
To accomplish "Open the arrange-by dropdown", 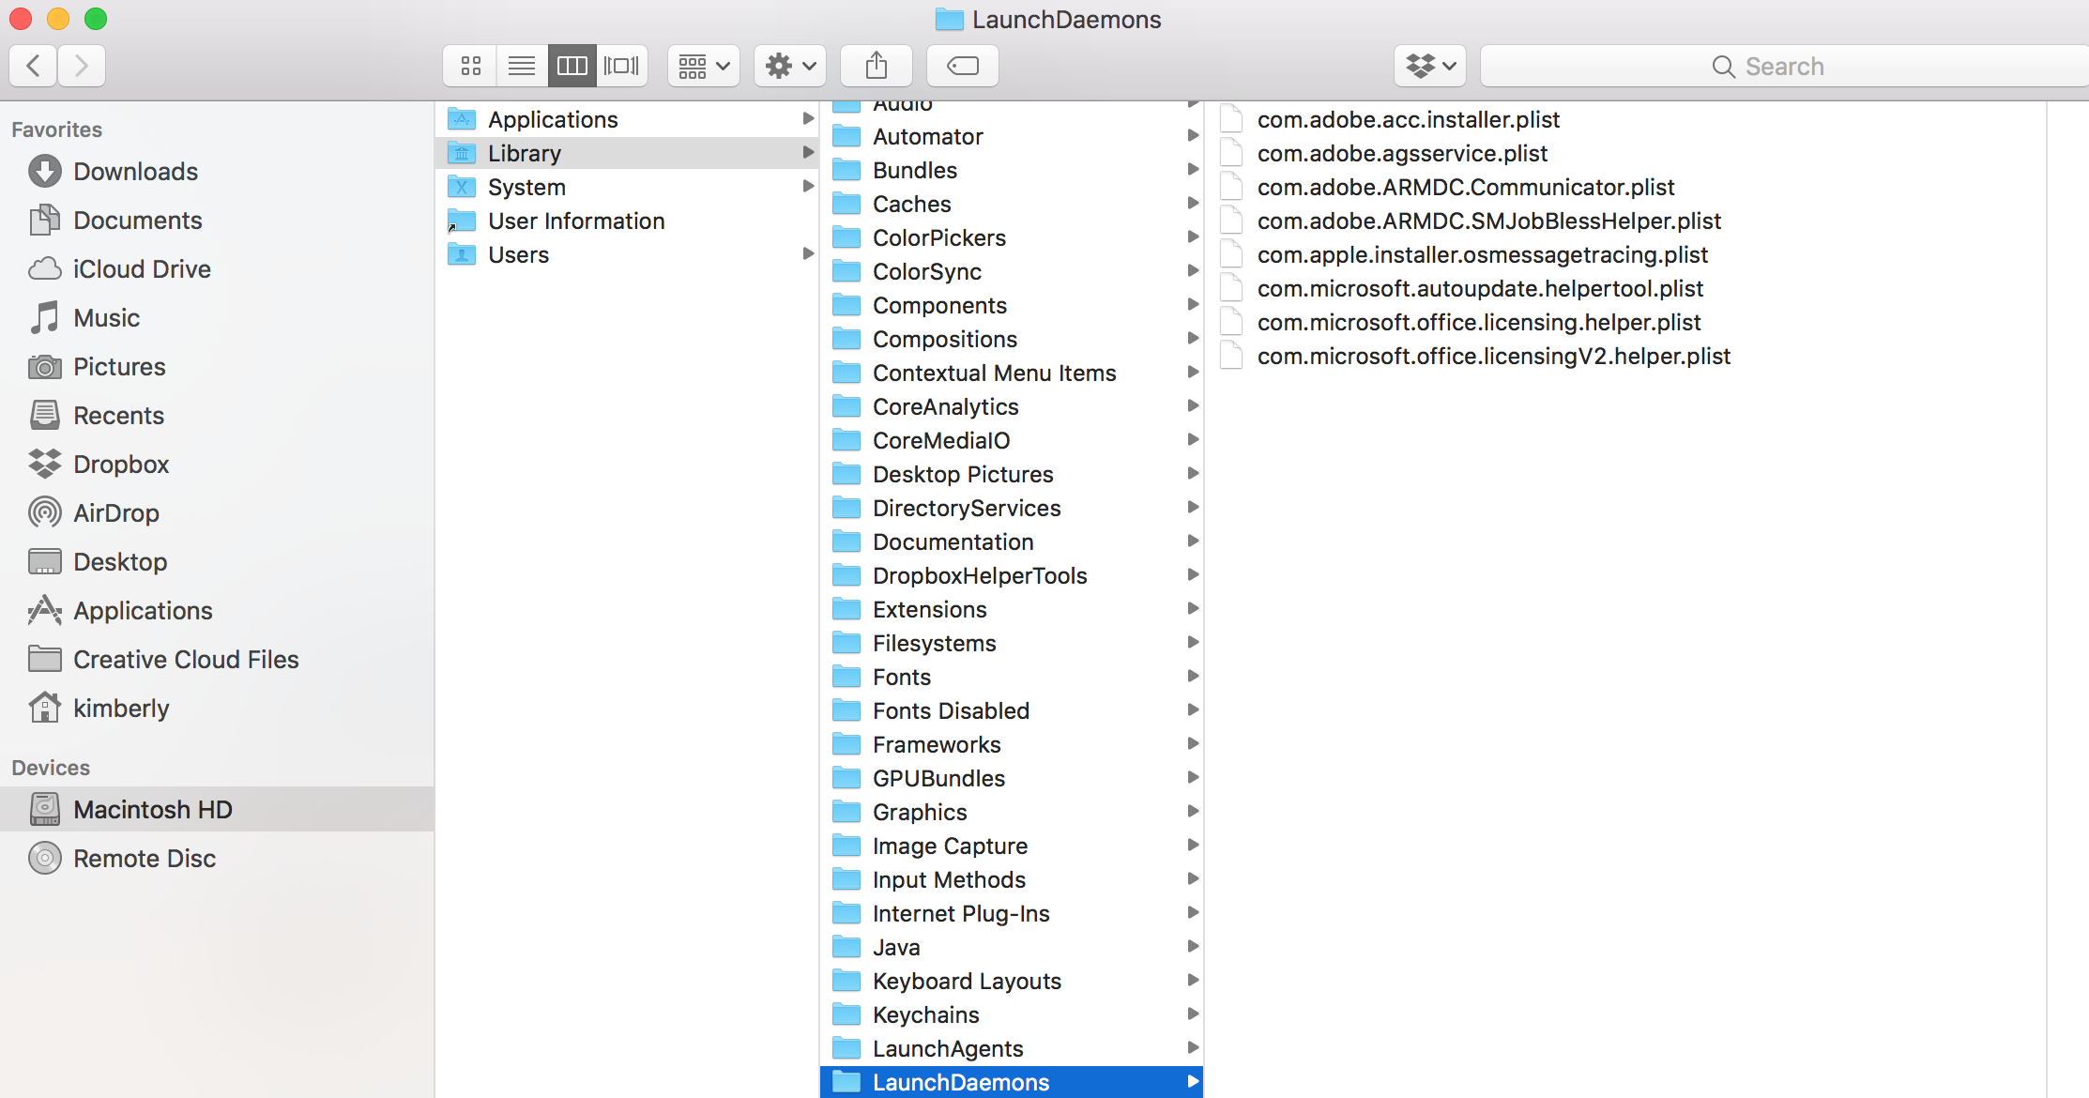I will [x=704, y=66].
